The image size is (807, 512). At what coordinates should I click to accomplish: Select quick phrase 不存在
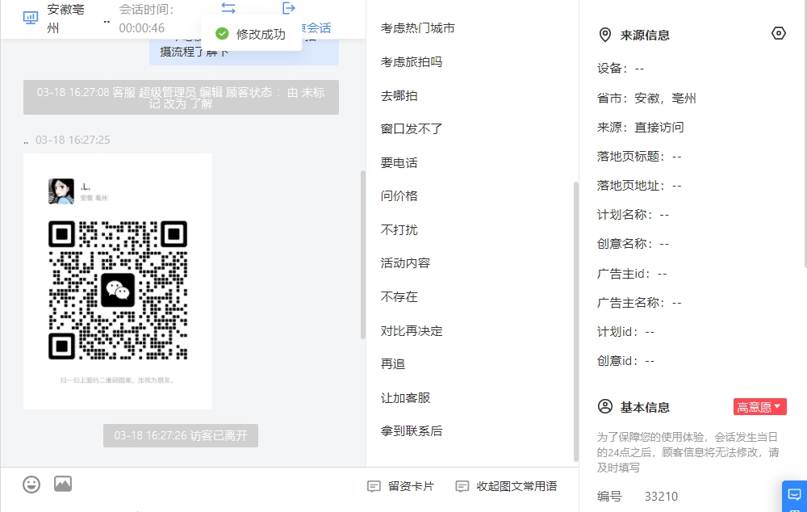point(399,296)
